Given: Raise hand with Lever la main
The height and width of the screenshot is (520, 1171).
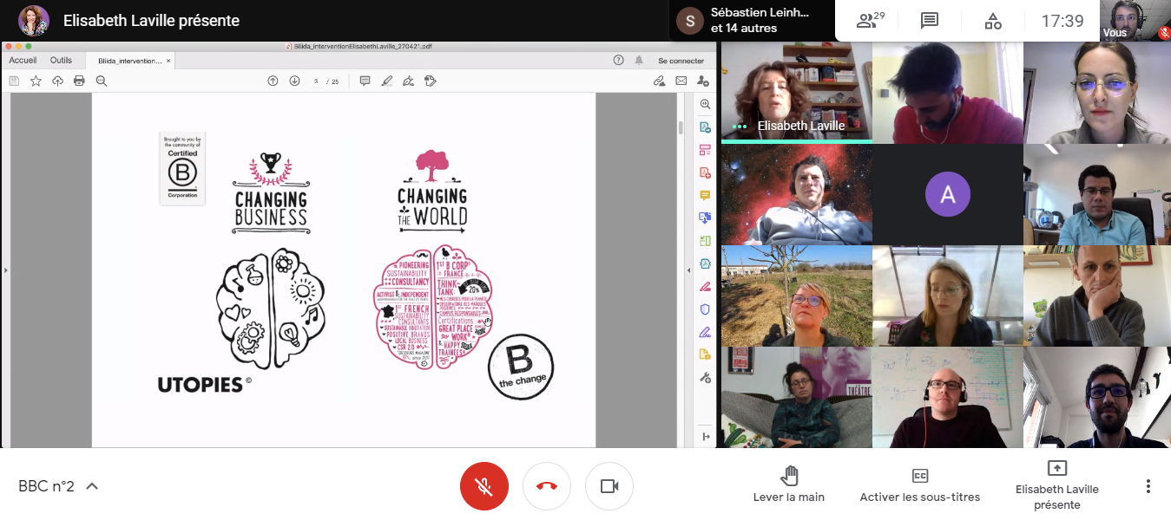Looking at the screenshot, I should click(x=788, y=484).
